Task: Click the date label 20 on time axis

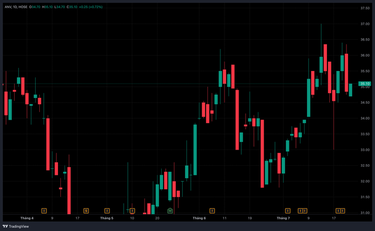Action: 158,218
